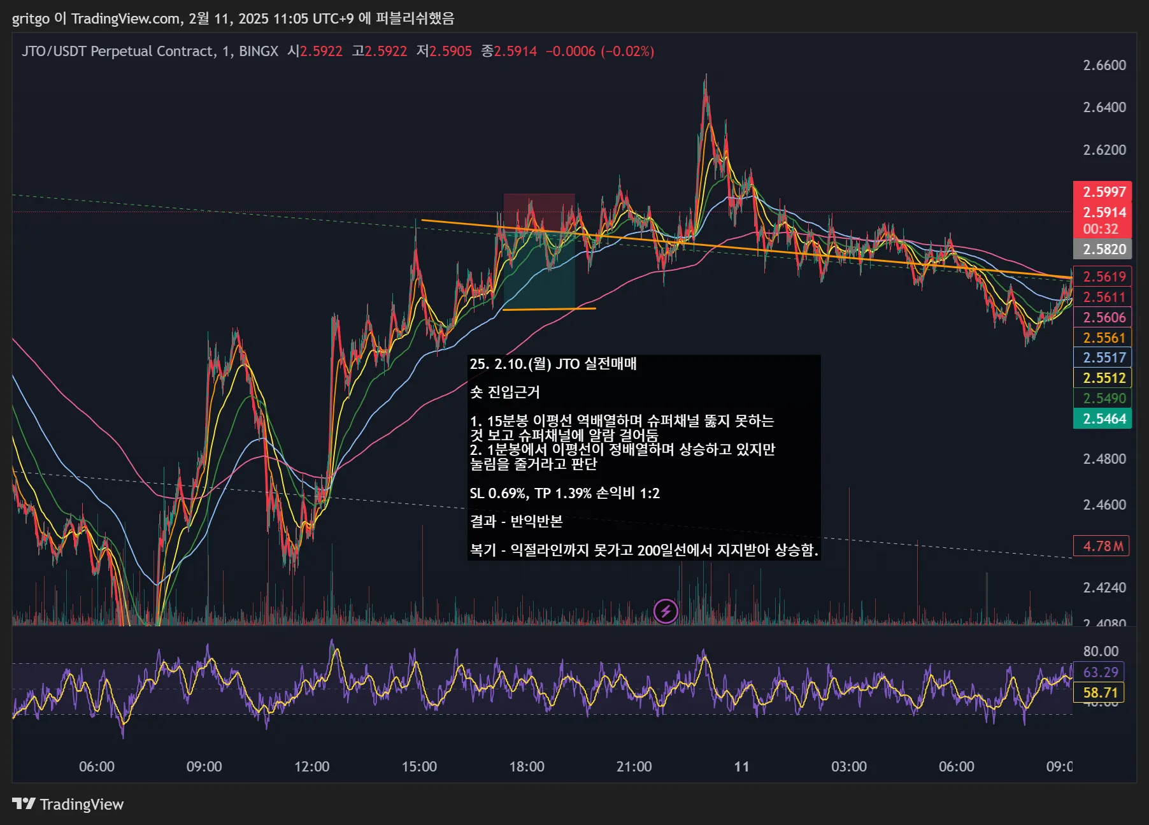Click the time axis label 15:00
This screenshot has width=1149, height=825.
click(419, 766)
